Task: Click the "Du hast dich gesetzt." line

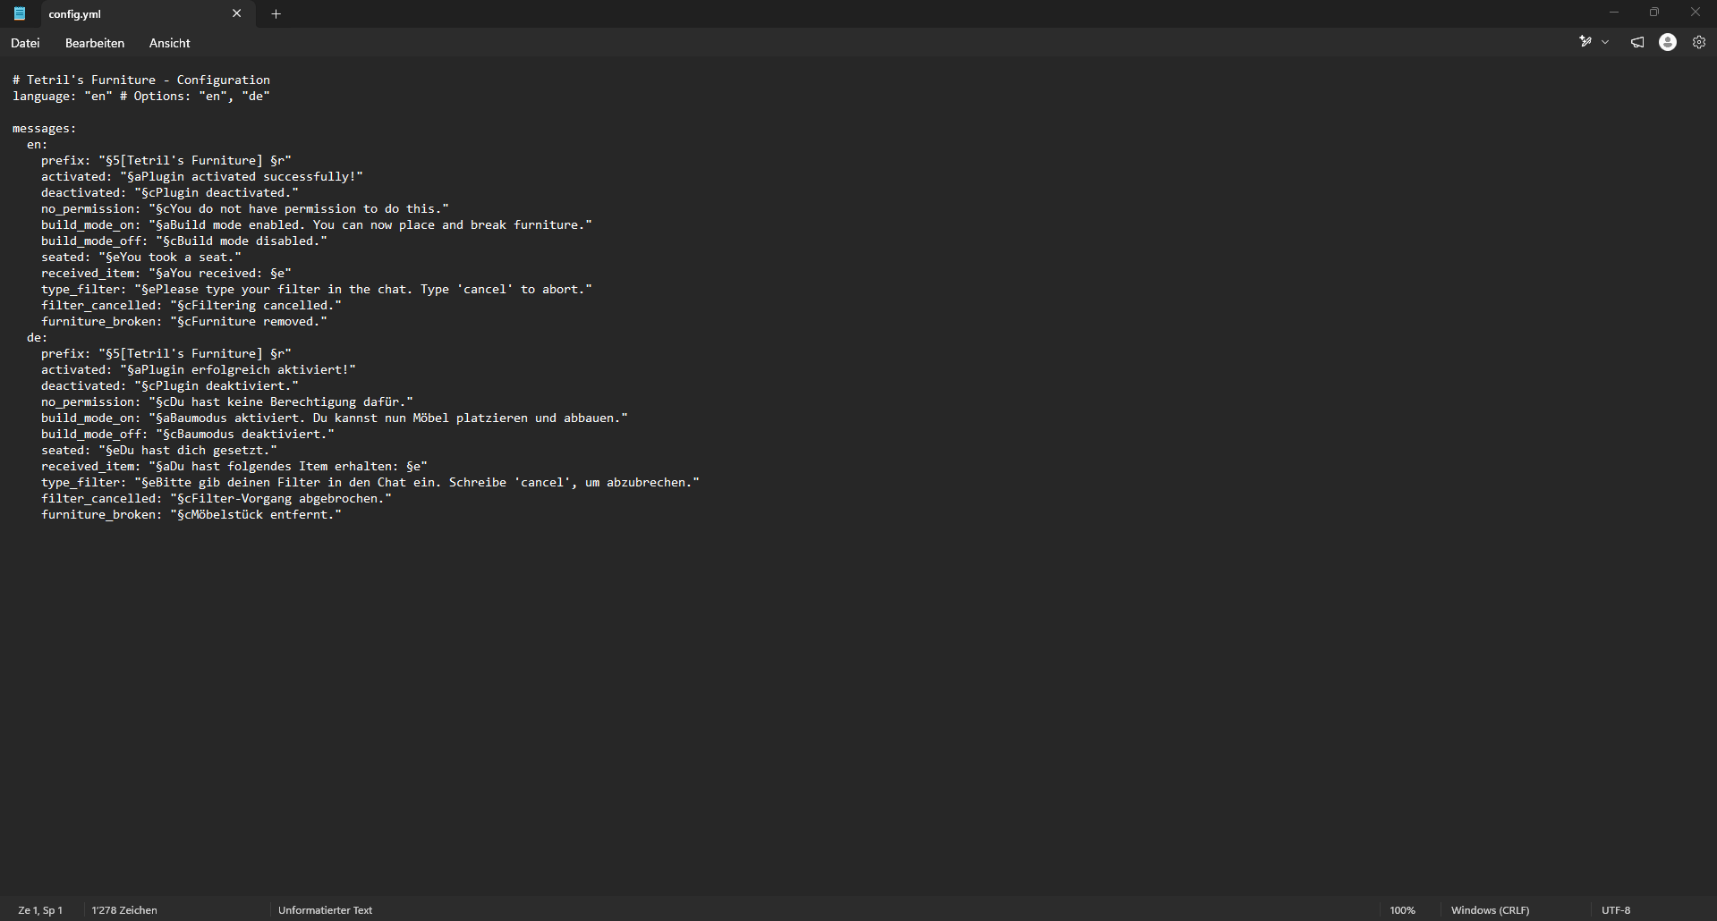Action: (x=159, y=450)
